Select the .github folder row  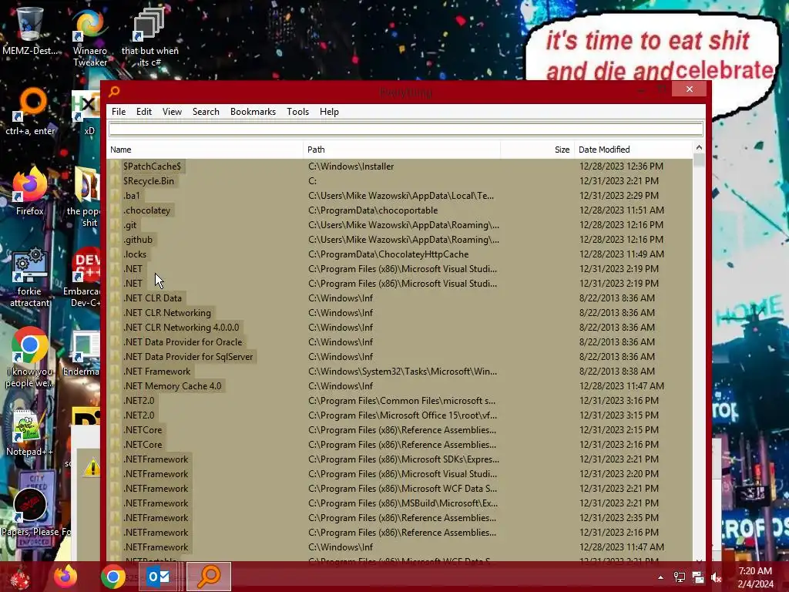(x=400, y=240)
